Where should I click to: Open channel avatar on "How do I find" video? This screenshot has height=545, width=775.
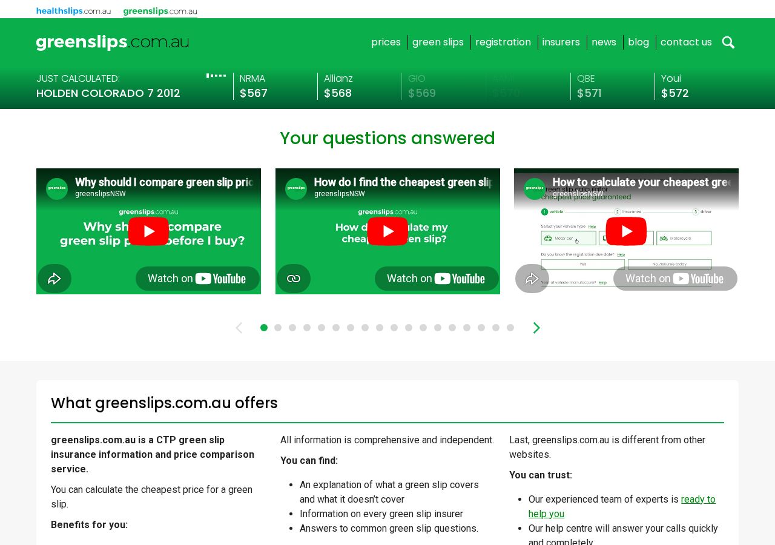pos(296,189)
